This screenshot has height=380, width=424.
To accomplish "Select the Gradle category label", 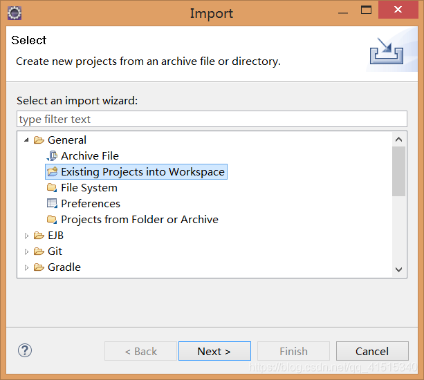I will click(64, 267).
